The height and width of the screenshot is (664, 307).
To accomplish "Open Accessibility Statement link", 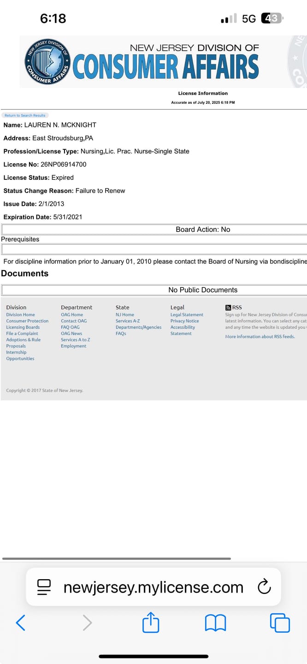I will [183, 330].
